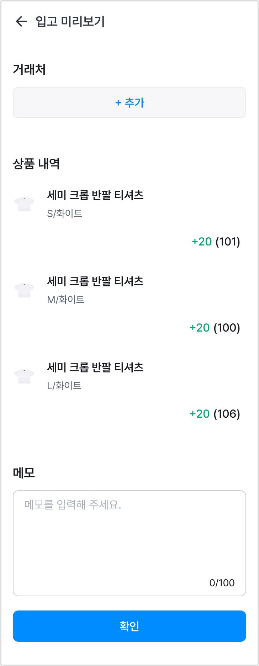The image size is (259, 666).
Task: Click the 거래처 section heading
Action: (x=29, y=69)
